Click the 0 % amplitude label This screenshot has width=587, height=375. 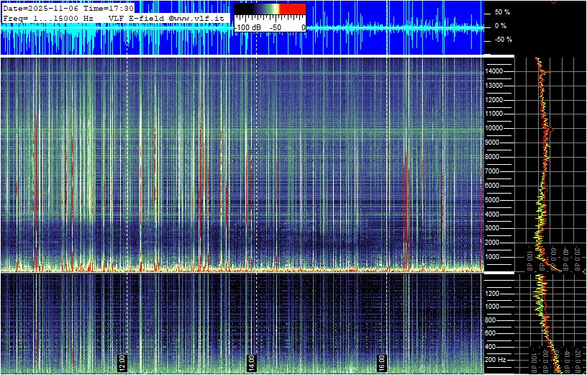click(501, 26)
